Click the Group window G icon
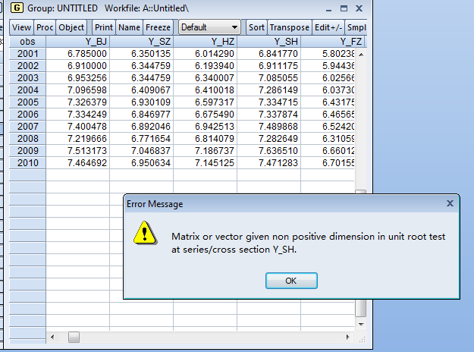This screenshot has width=474, height=352. [x=17, y=8]
